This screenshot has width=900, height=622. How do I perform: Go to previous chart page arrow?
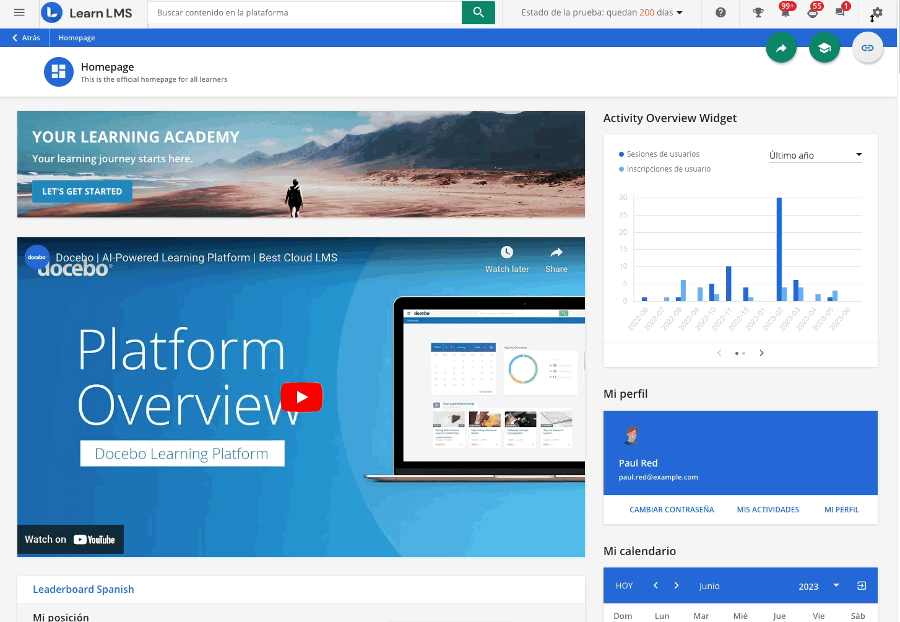719,353
